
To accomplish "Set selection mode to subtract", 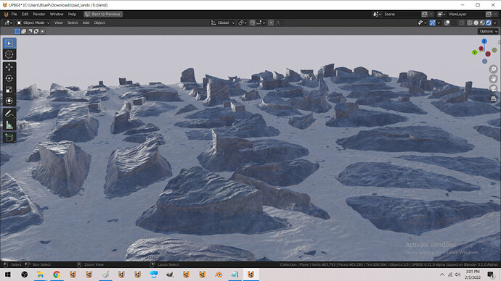I will [30, 31].
